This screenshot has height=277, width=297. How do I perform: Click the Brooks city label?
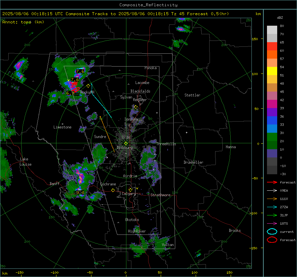pyautogui.click(x=235, y=231)
